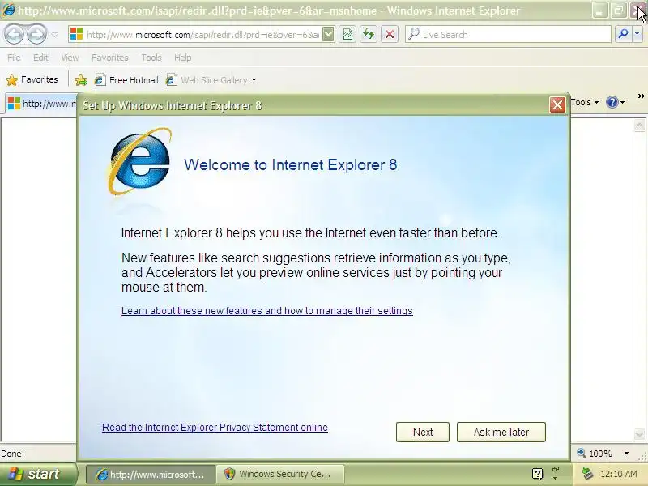Open the Help menu
648x486 pixels.
pyautogui.click(x=183, y=58)
